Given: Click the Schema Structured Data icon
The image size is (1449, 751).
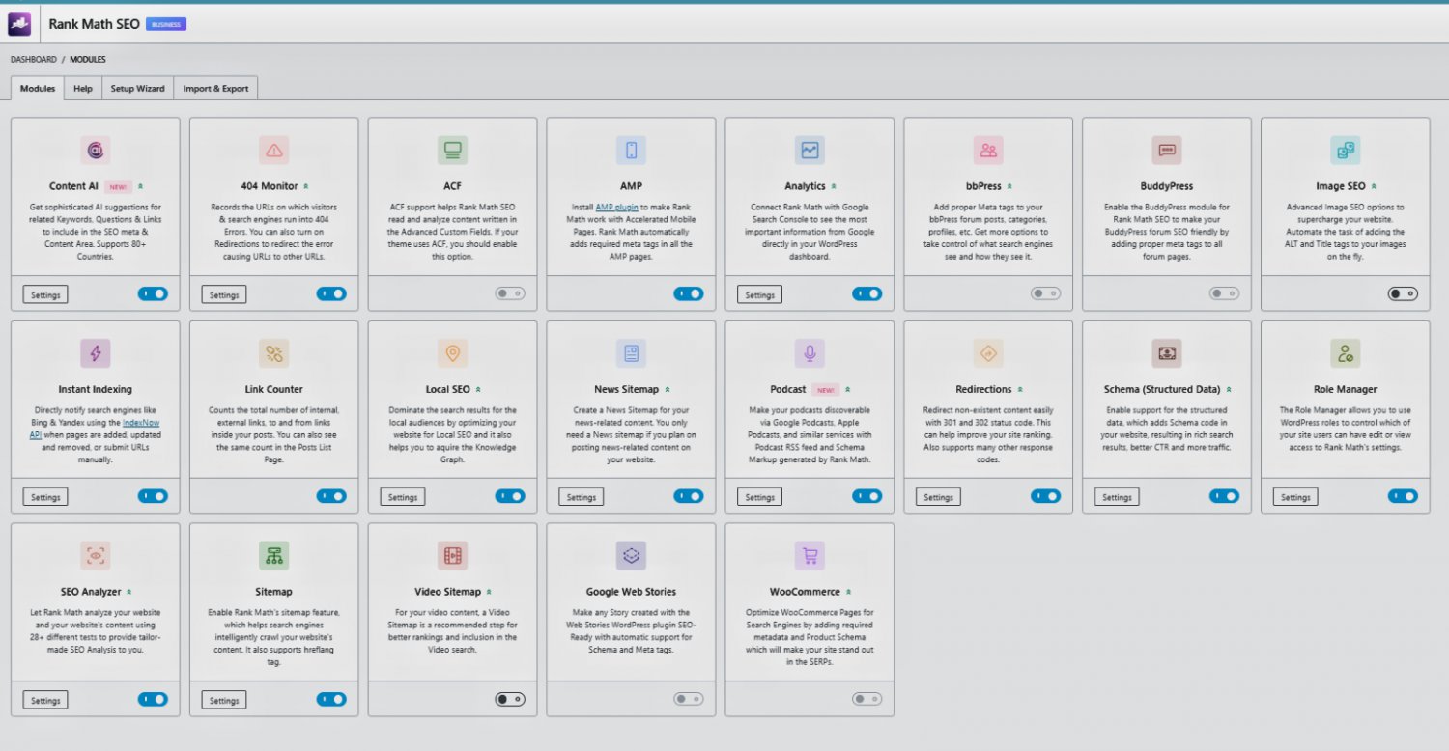Looking at the screenshot, I should [x=1167, y=353].
